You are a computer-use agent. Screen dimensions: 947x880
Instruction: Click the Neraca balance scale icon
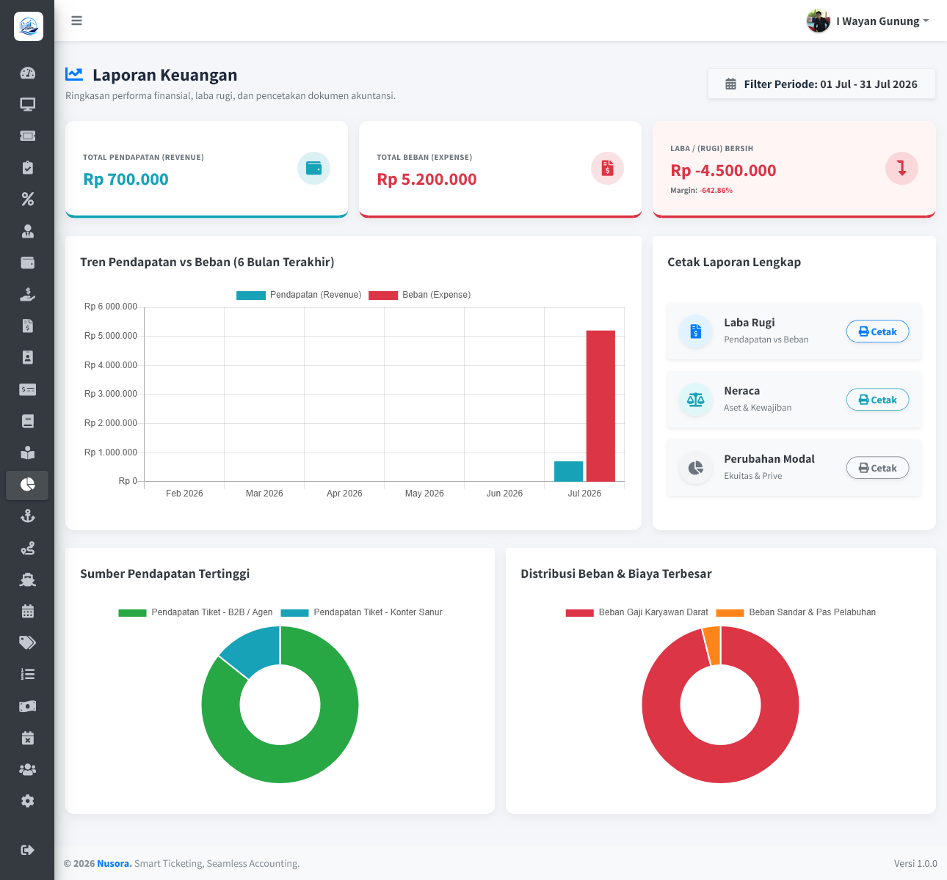(695, 400)
